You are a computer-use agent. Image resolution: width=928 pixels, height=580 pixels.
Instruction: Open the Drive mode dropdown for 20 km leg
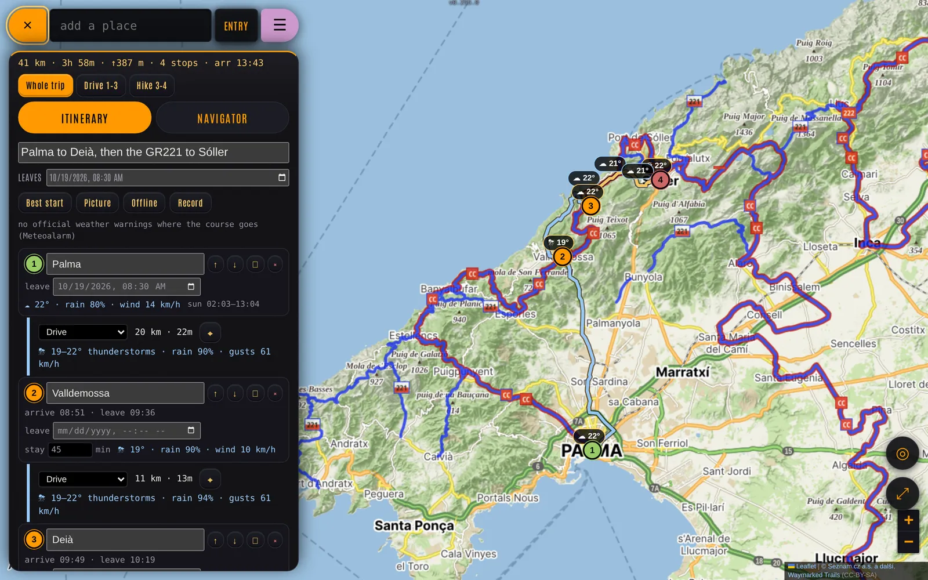[83, 332]
